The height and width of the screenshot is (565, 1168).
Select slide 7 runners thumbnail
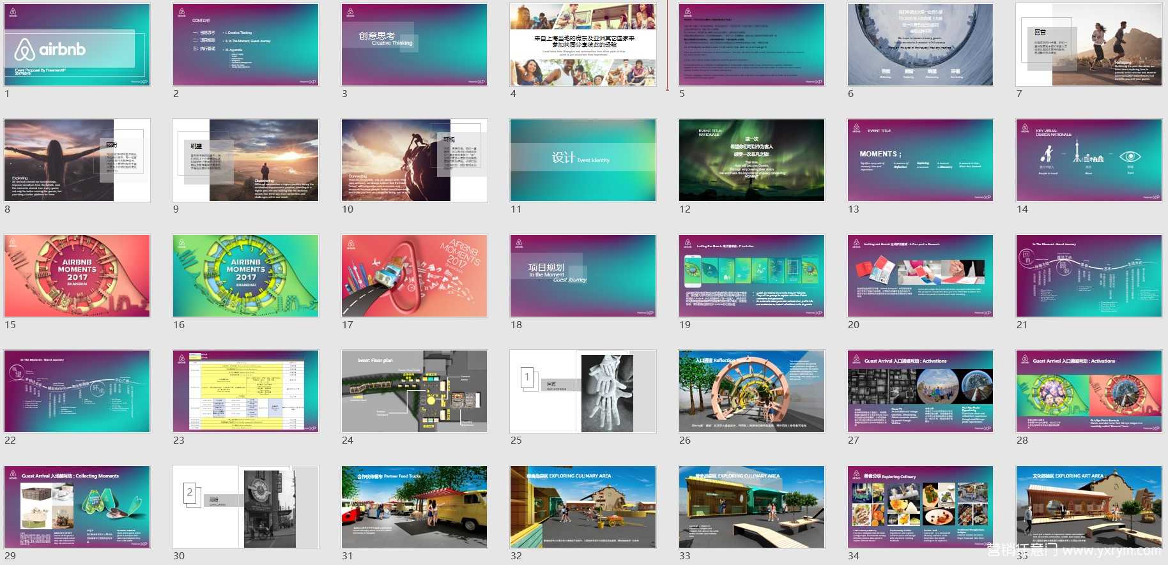[x=1089, y=45]
